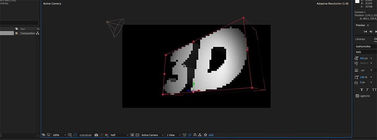
Task: Open the font size dropdown arrow
Action: 371,58
